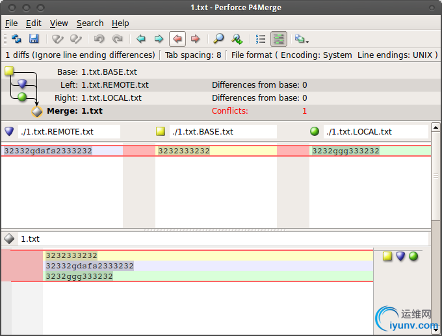Click the line 3232333232 in the base pane
This screenshot has width=442, height=336.
(216, 151)
